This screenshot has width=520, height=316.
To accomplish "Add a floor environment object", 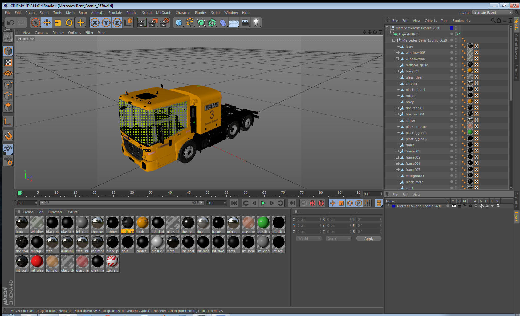I will (234, 22).
